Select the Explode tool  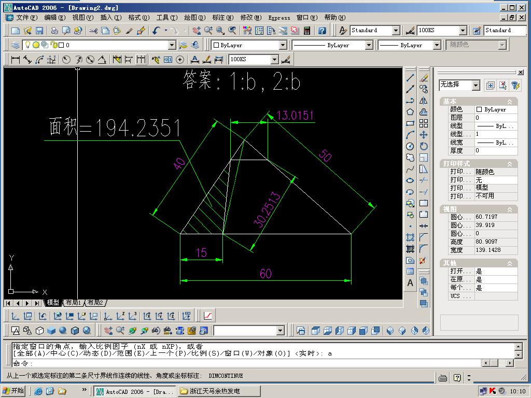coord(423,260)
